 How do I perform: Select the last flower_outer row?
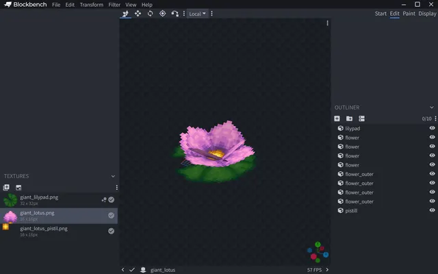click(x=385, y=201)
